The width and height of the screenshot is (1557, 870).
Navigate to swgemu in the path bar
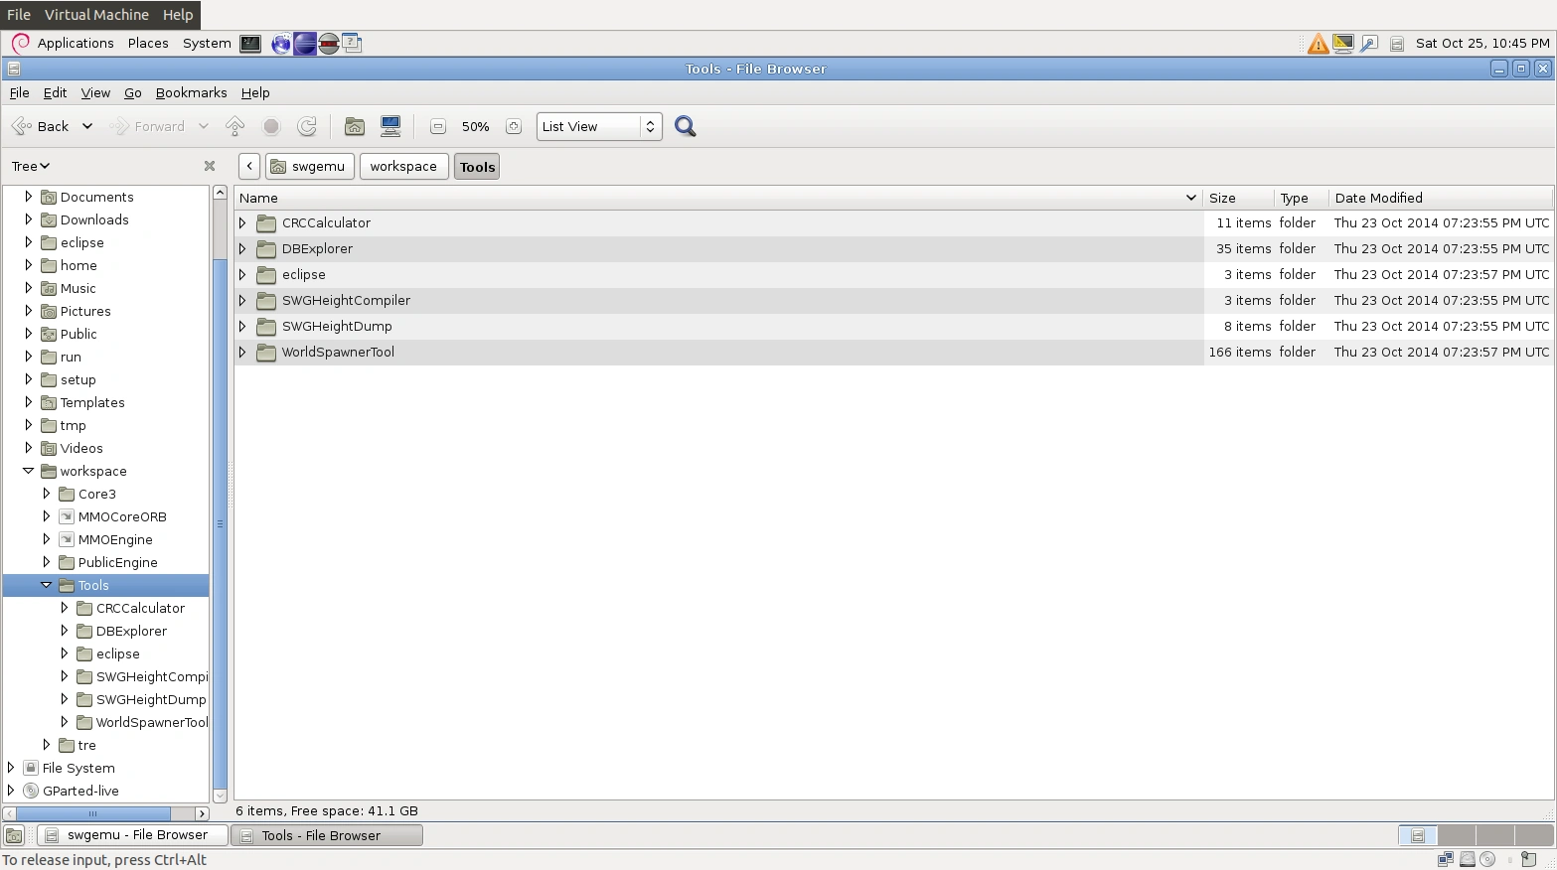309,167
